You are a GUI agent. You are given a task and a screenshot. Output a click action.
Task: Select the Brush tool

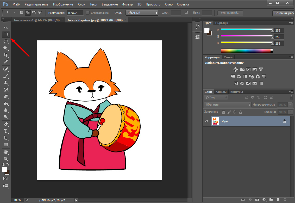(x=6, y=76)
